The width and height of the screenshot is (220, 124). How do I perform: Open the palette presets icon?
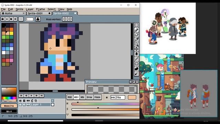click(x=11, y=19)
